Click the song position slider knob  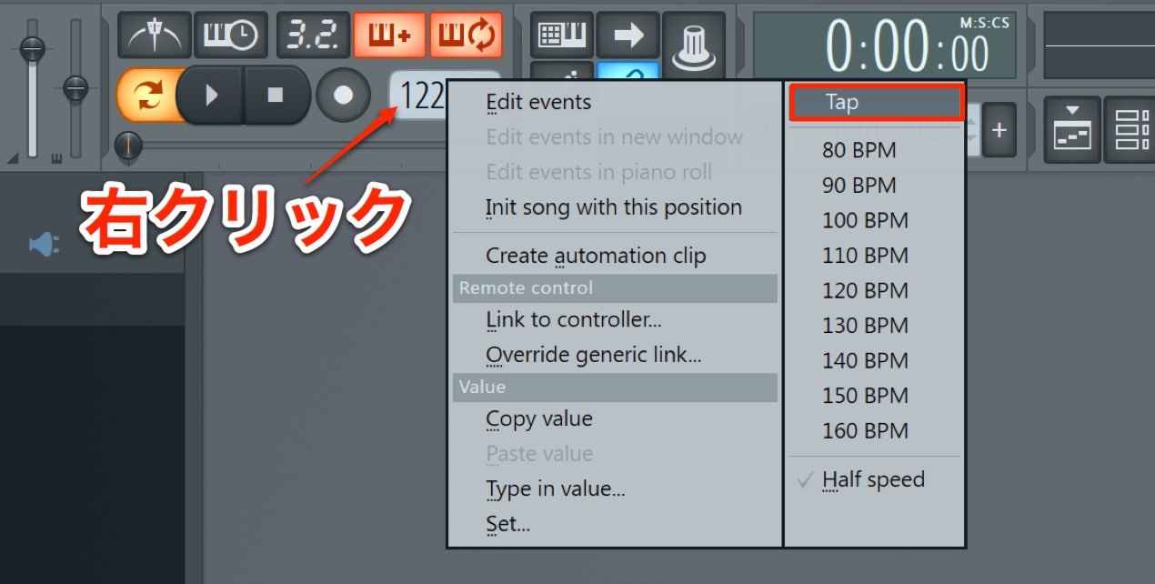coord(129,145)
